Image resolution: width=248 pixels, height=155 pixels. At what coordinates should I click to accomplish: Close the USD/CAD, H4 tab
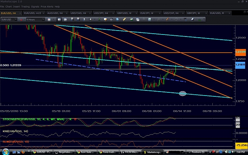click(90, 13)
